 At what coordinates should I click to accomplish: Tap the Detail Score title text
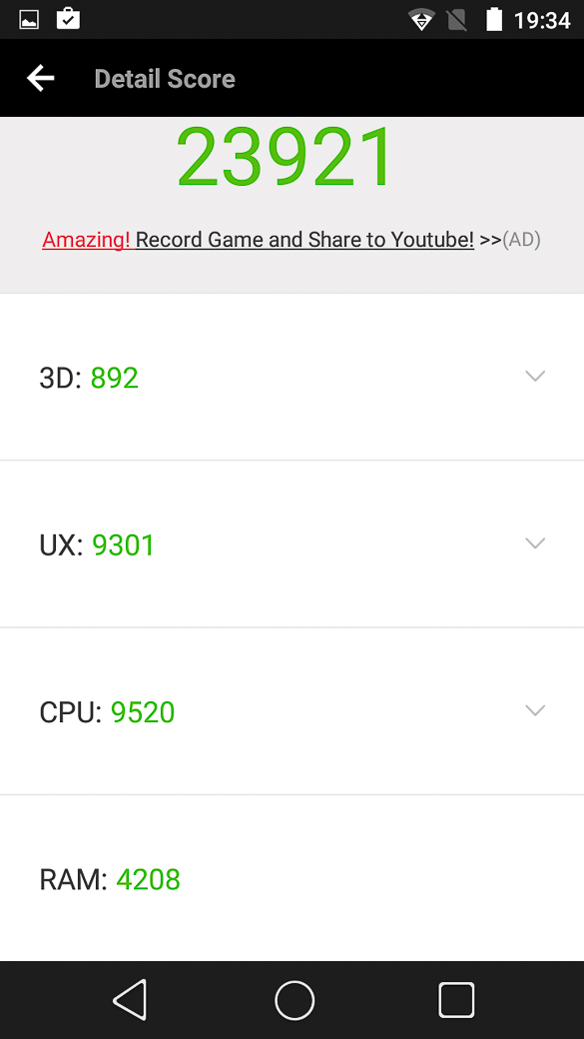click(x=165, y=79)
